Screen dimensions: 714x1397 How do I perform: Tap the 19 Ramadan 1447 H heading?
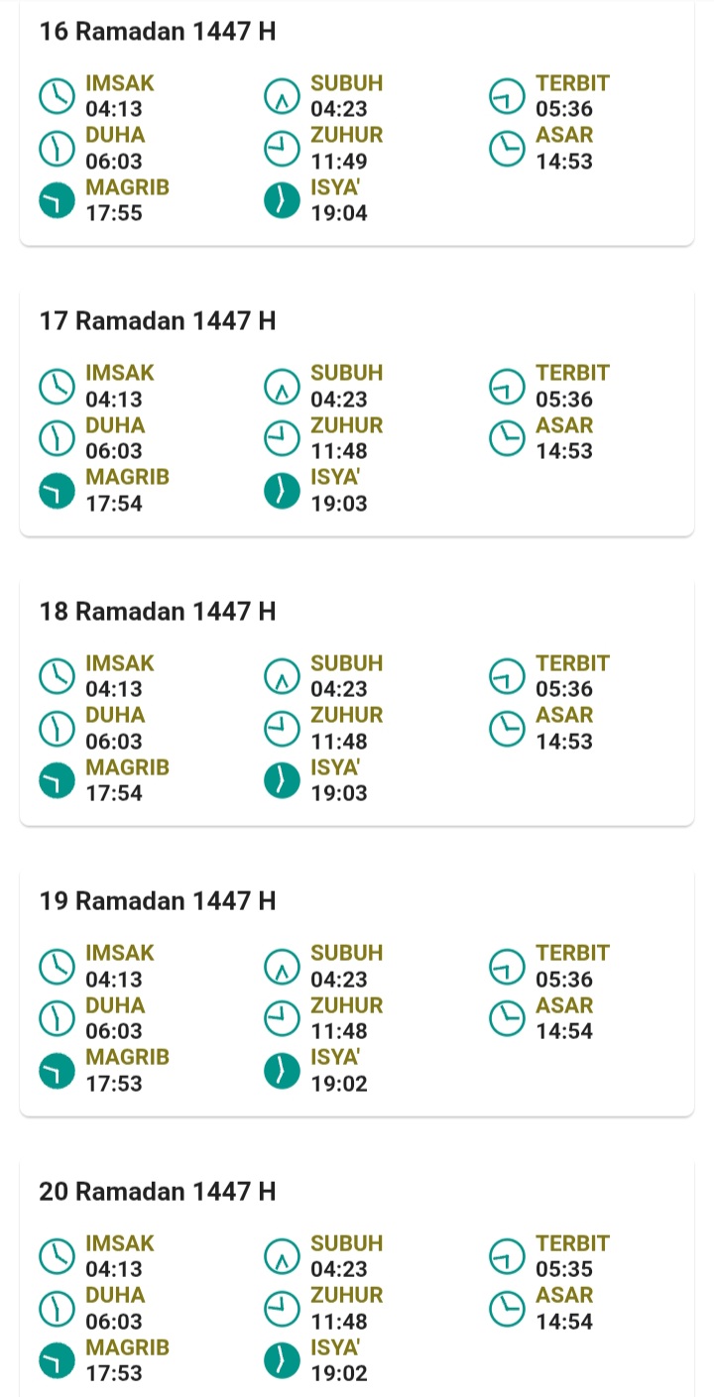click(158, 901)
